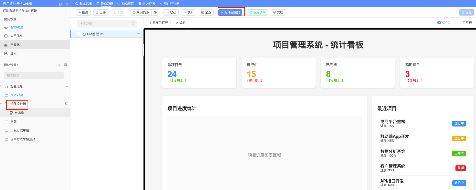The width and height of the screenshot is (476, 190).
Task: Click the 搜索资源 search field
Action: [107, 24]
